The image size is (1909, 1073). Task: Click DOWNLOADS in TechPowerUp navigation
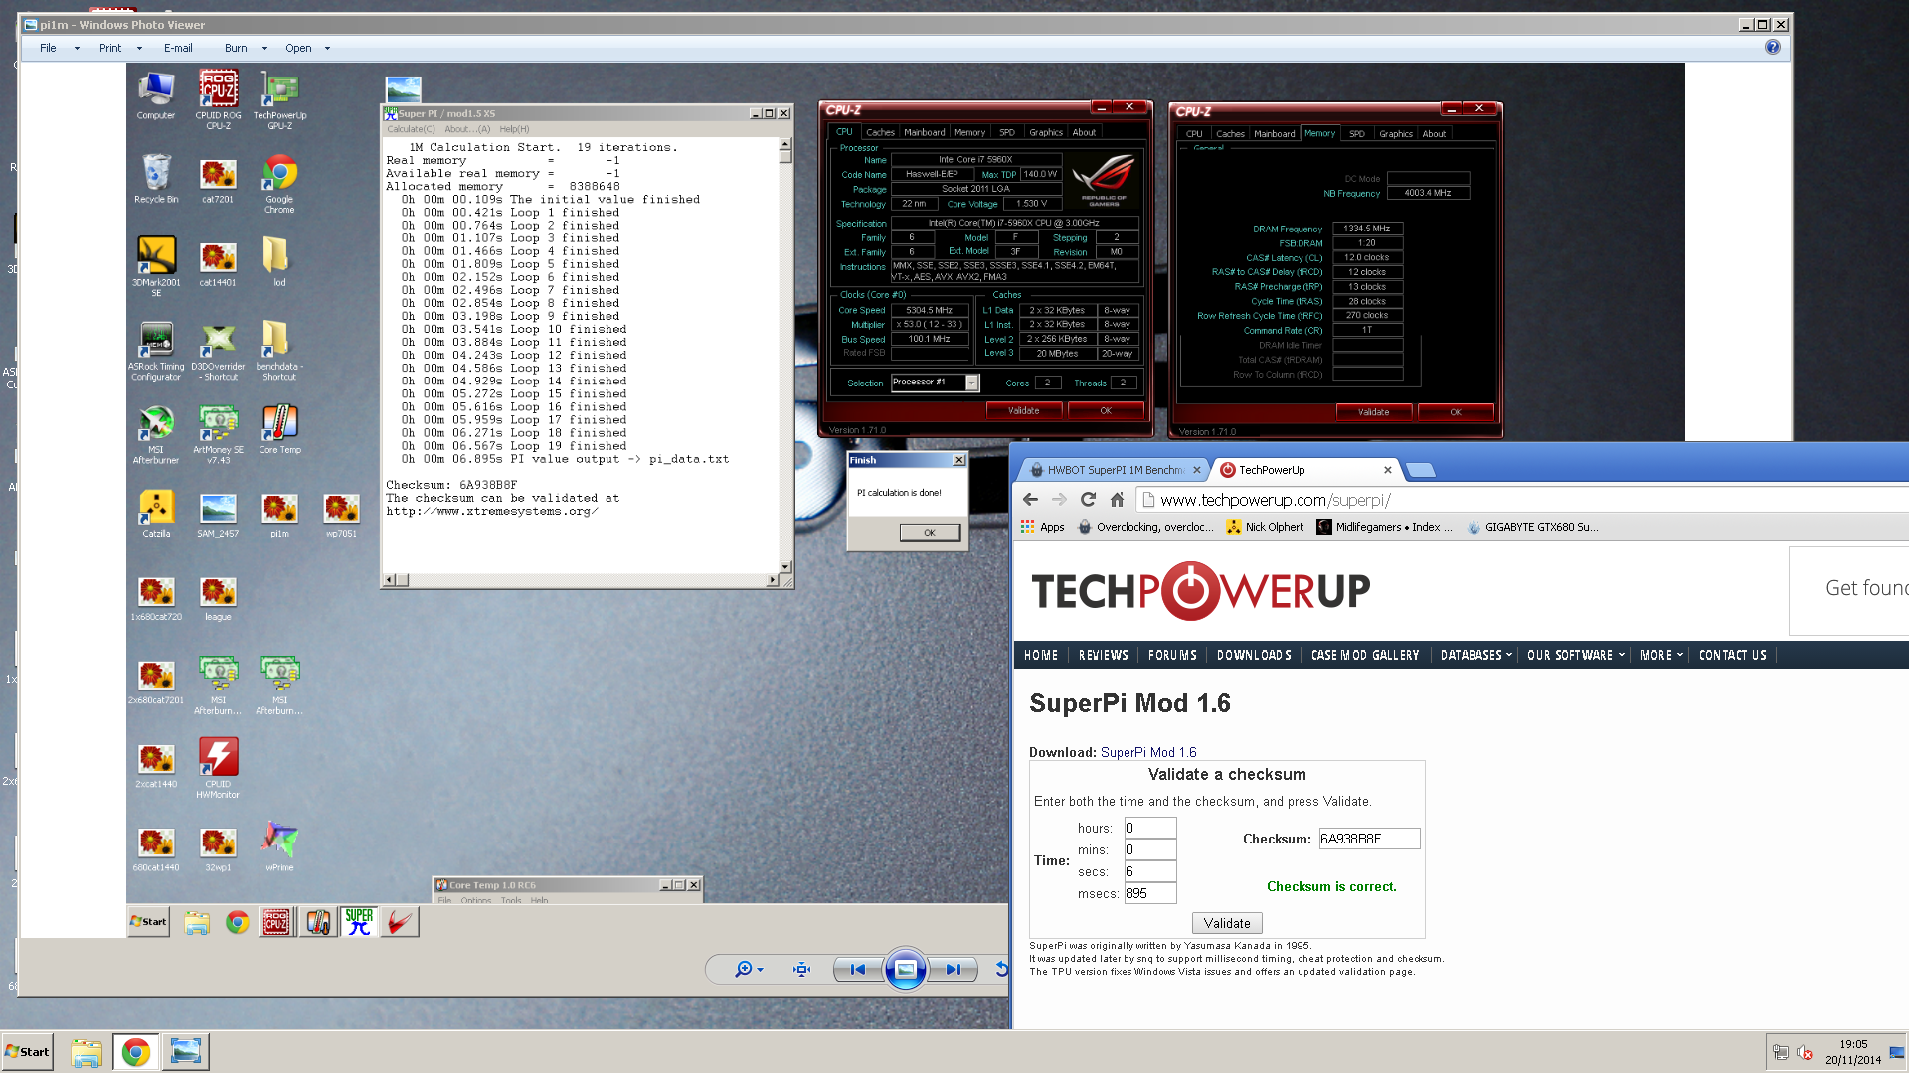pyautogui.click(x=1254, y=655)
